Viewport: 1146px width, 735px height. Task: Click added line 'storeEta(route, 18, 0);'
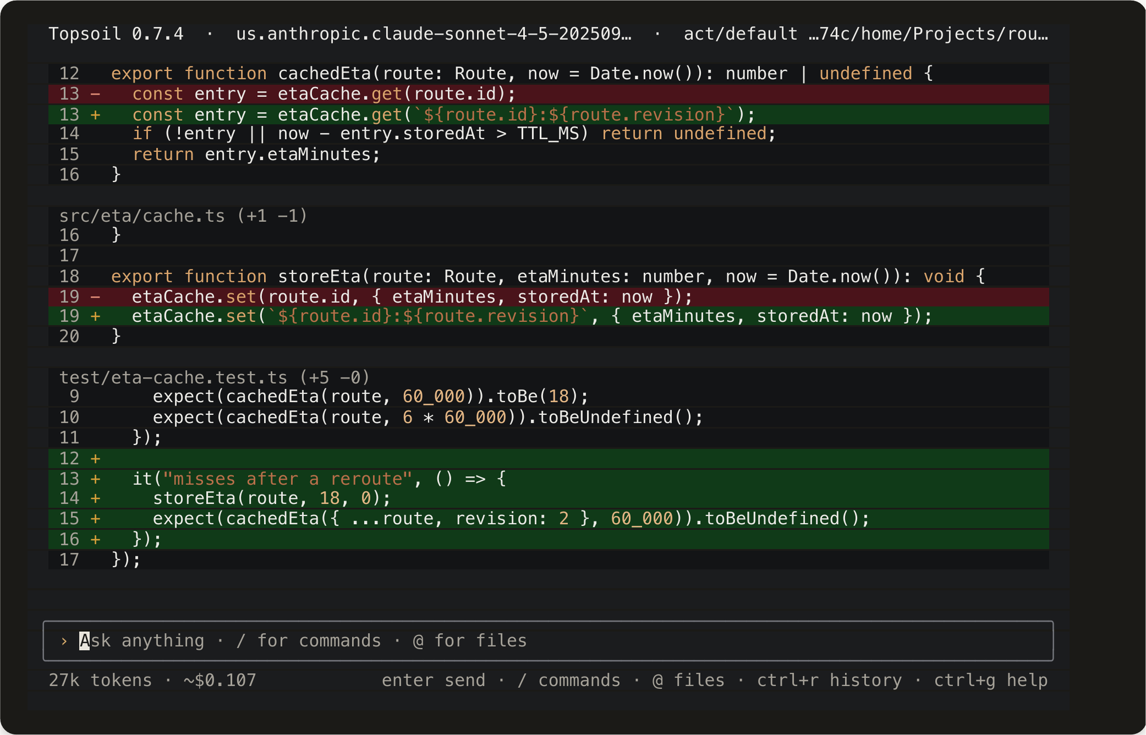[548, 498]
